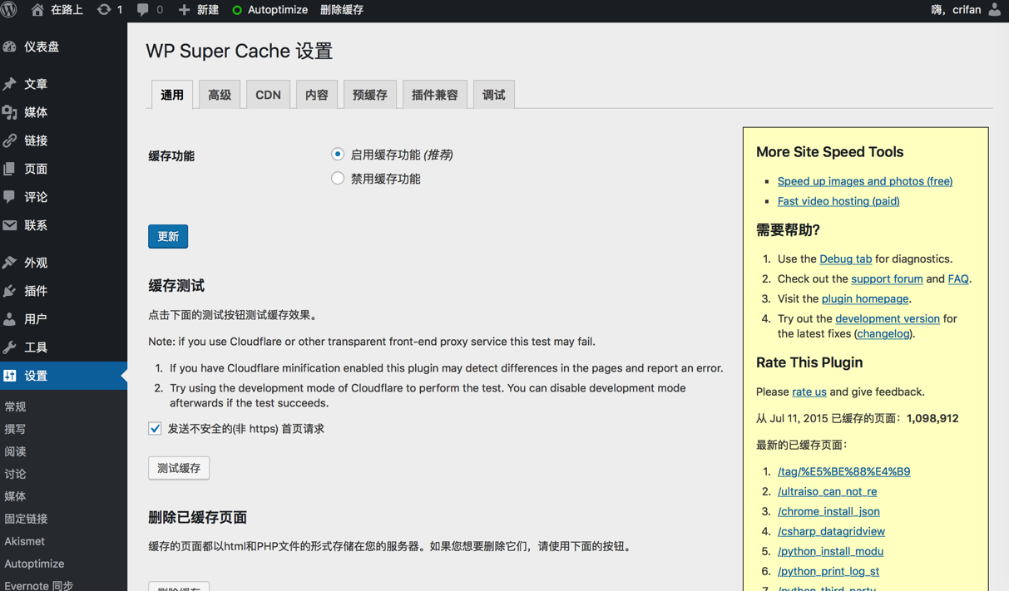Open cached page /chrome_install_json
Image resolution: width=1009 pixels, height=591 pixels.
pos(828,512)
